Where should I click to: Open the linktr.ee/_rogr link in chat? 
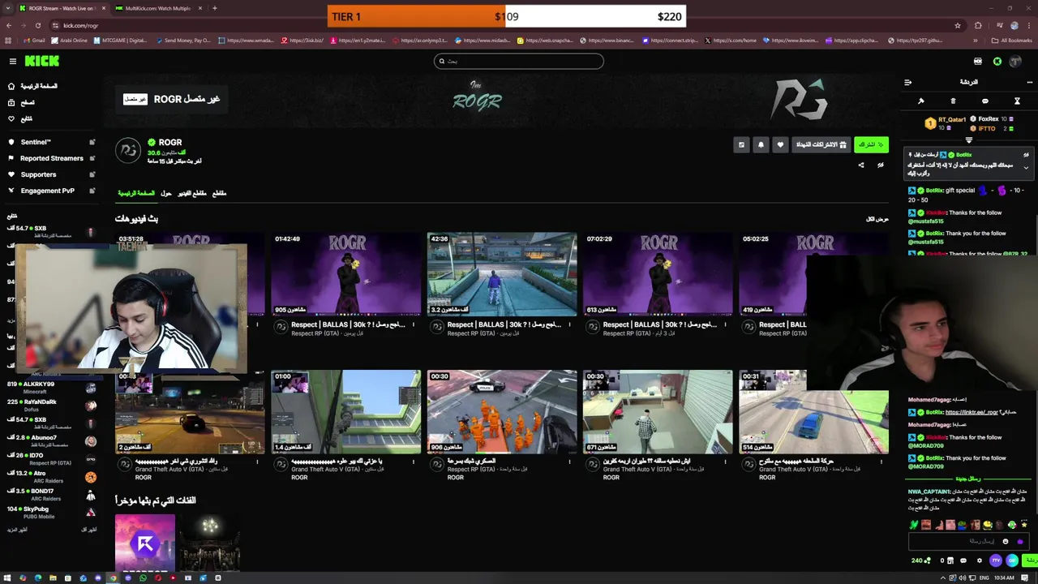(x=972, y=412)
